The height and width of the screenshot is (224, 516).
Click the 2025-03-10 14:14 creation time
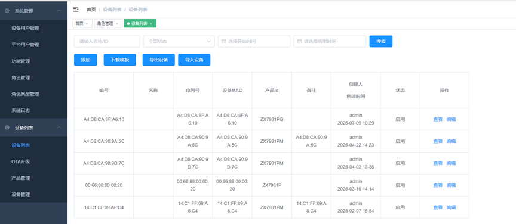coord(356,189)
